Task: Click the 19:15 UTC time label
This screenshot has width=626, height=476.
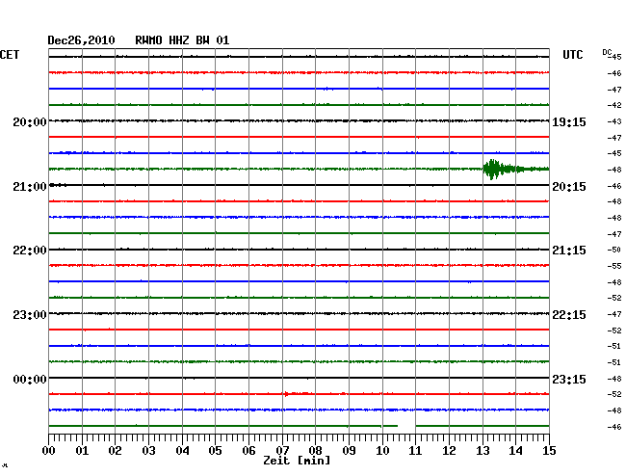Action: (x=569, y=122)
